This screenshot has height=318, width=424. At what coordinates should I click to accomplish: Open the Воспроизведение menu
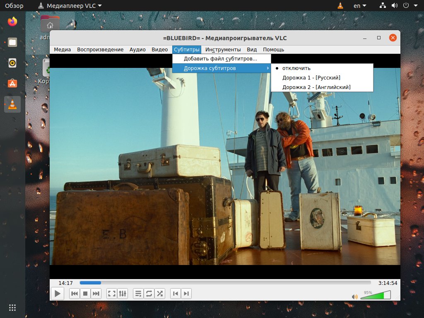[100, 50]
